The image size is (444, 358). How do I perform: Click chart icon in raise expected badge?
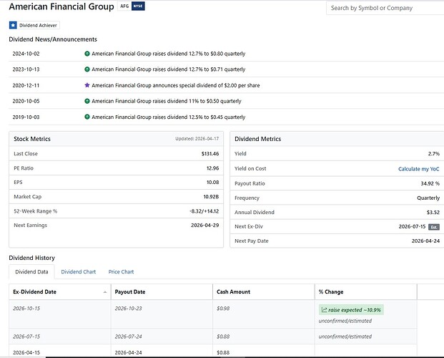(324, 310)
